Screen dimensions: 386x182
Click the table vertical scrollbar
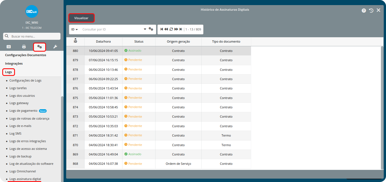[382, 108]
